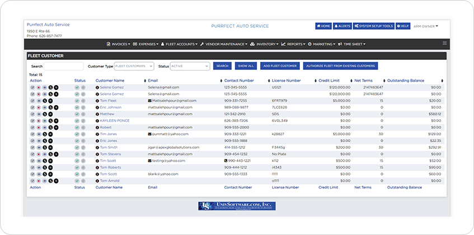Edit the Tom Fleet customer record
The width and height of the screenshot is (474, 235).
click(32, 101)
